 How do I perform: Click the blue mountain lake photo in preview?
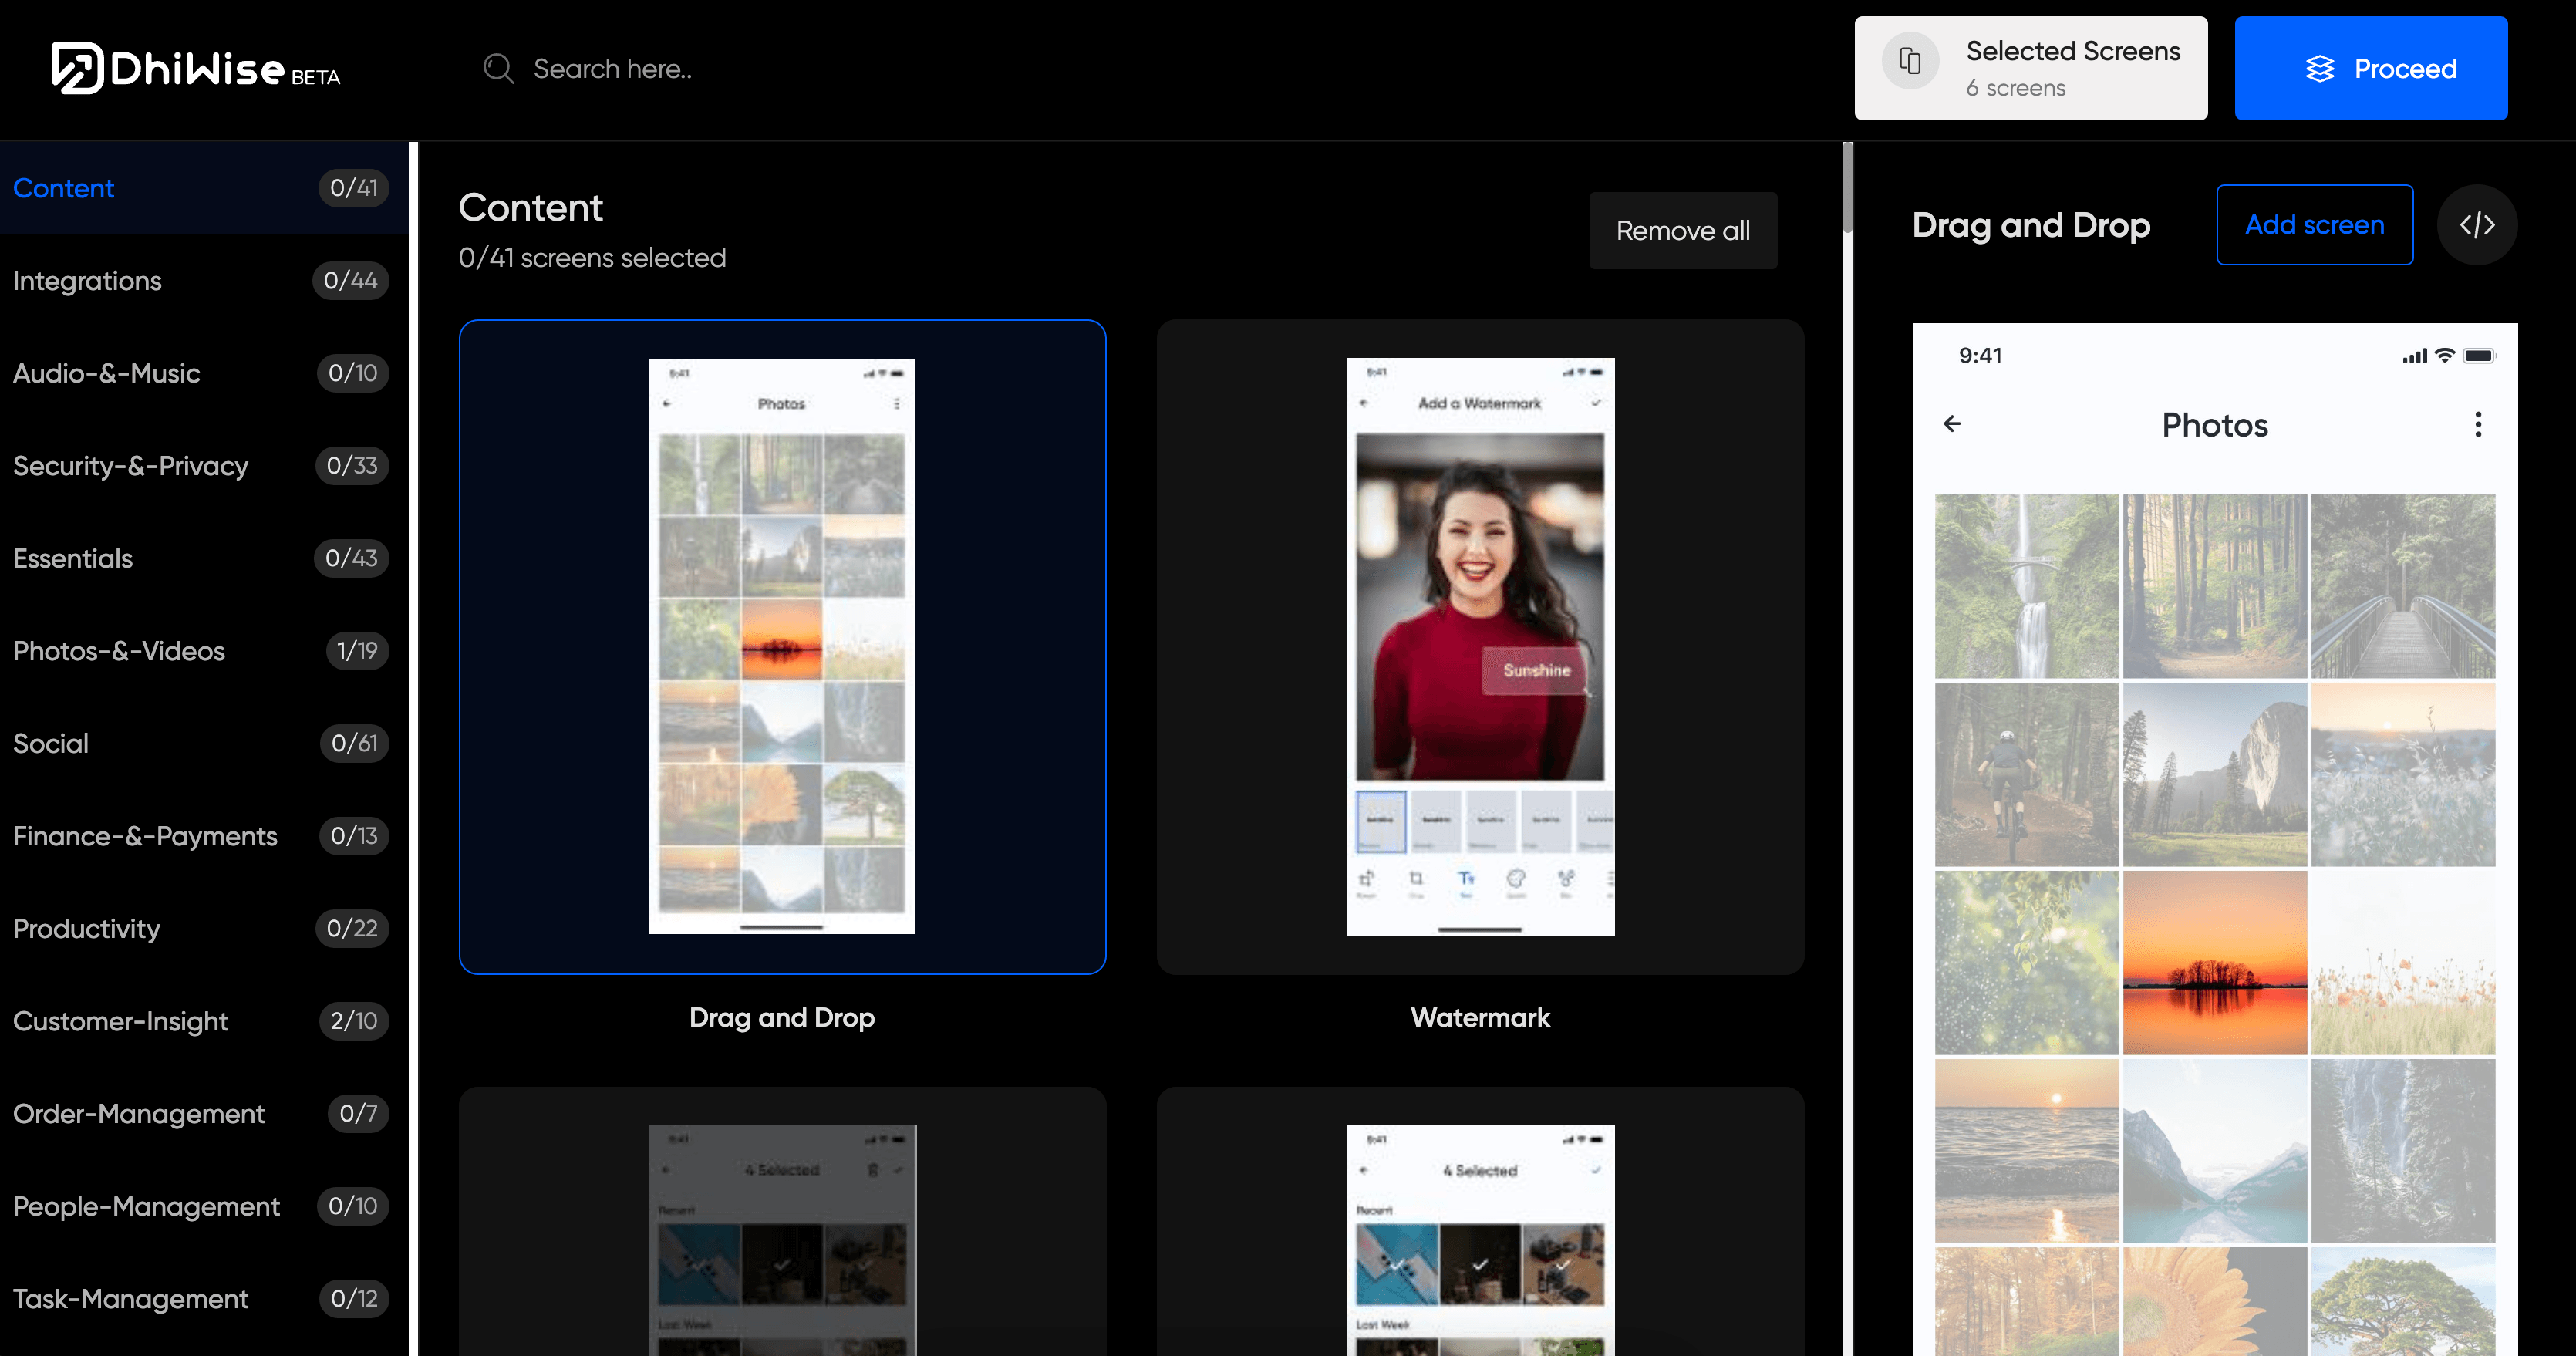click(2214, 1150)
